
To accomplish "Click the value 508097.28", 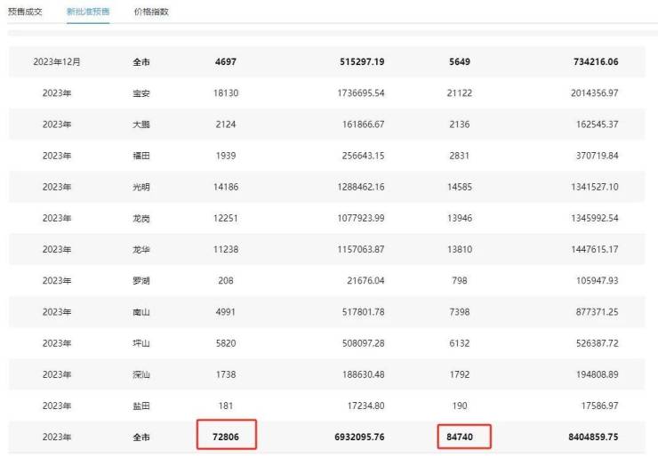I will click(364, 343).
